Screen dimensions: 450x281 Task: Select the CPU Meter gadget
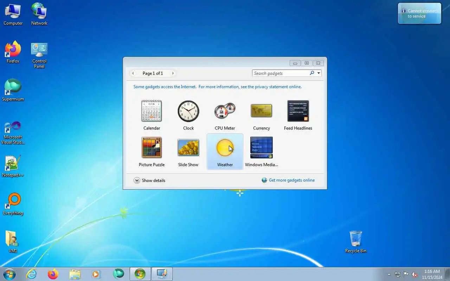click(225, 115)
